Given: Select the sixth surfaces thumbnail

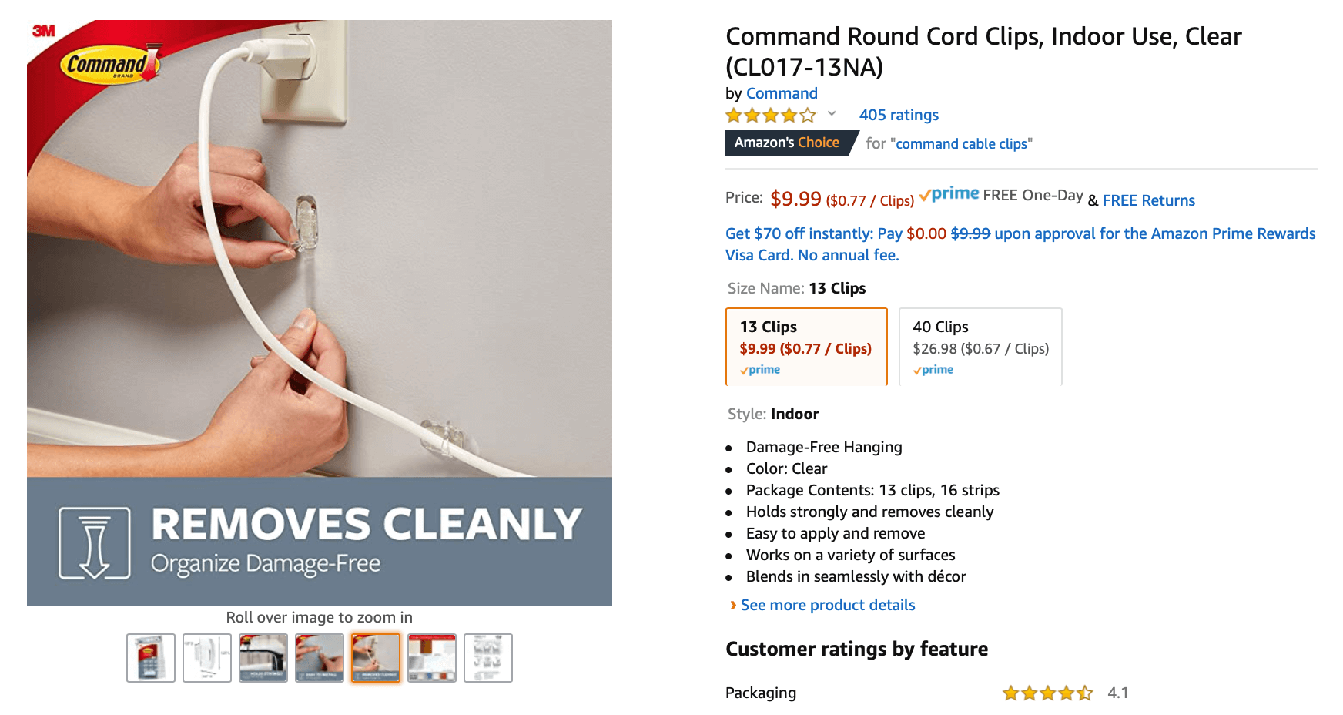Looking at the screenshot, I should pos(432,658).
